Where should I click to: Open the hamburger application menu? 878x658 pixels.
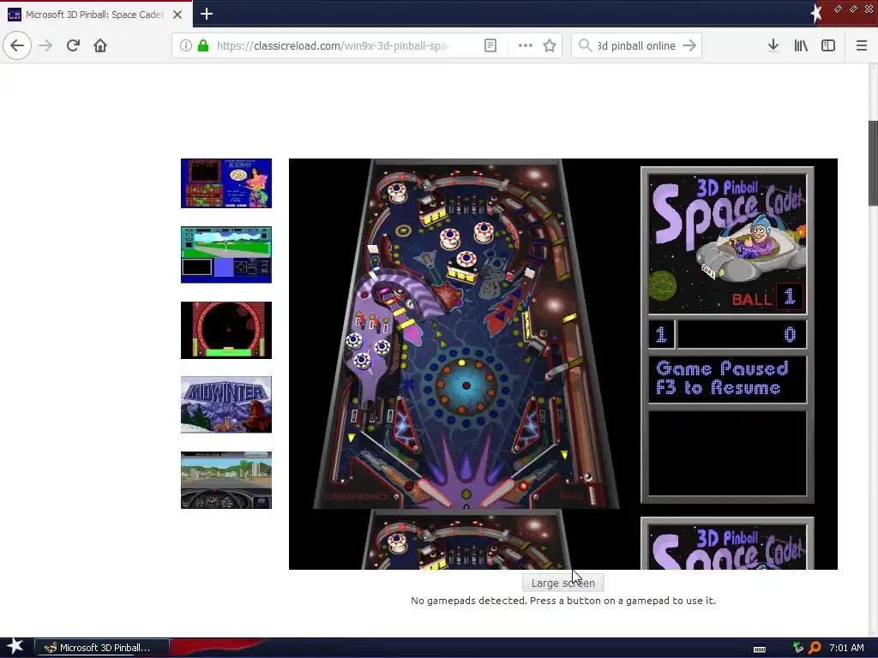[x=861, y=45]
